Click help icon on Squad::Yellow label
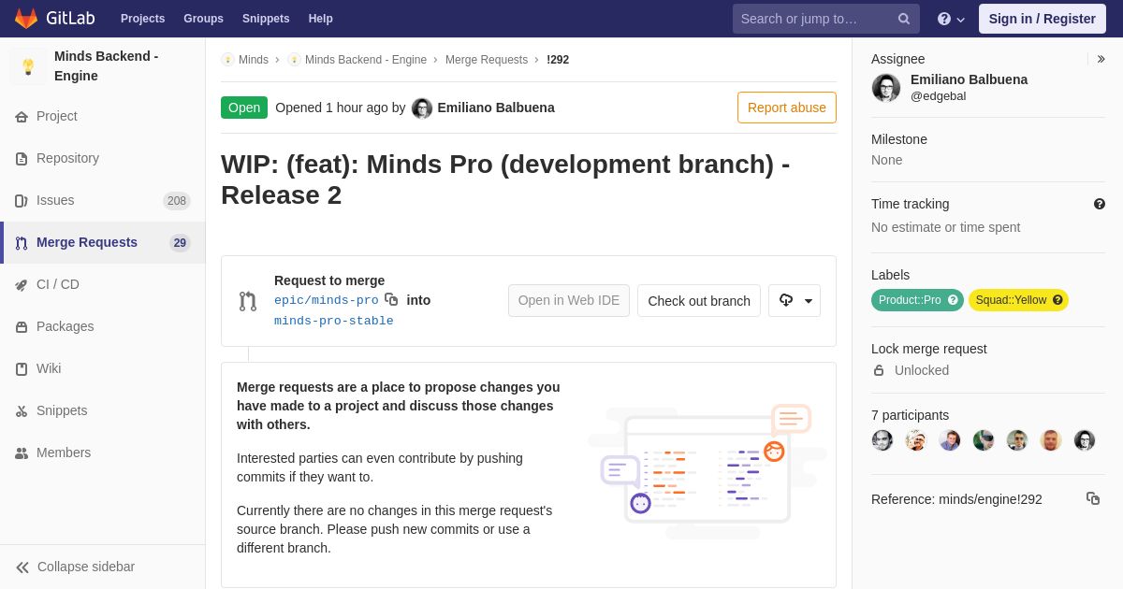The height and width of the screenshot is (589, 1123). point(1057,300)
